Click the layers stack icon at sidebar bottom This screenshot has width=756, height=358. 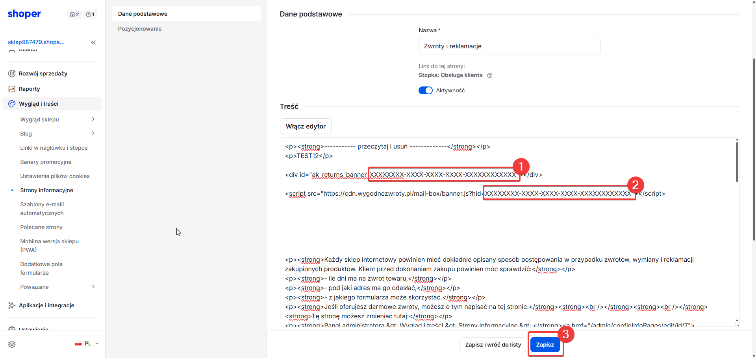12,344
